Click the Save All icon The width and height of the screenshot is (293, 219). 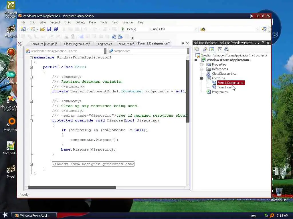pyautogui.click(x=56, y=29)
